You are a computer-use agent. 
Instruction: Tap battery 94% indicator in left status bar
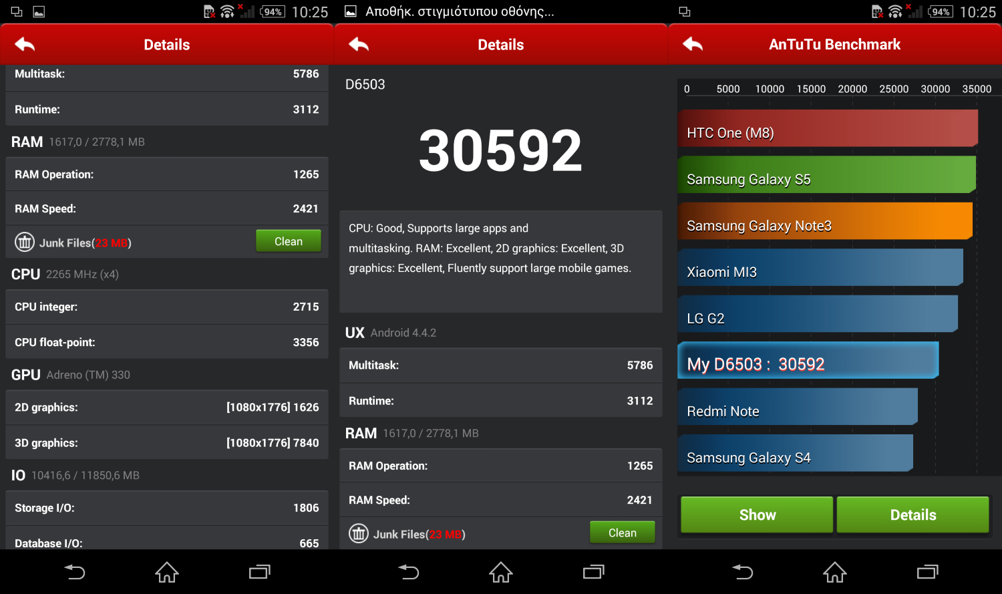pos(273,11)
